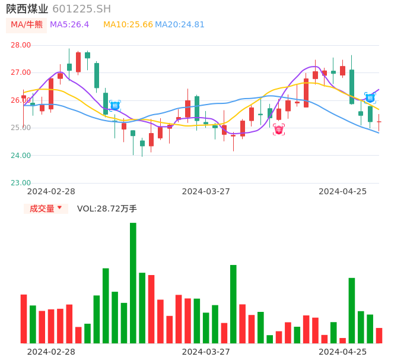The image size is (407, 360).
Task: Click the first red volume bar on the left
Action: pos(24,319)
